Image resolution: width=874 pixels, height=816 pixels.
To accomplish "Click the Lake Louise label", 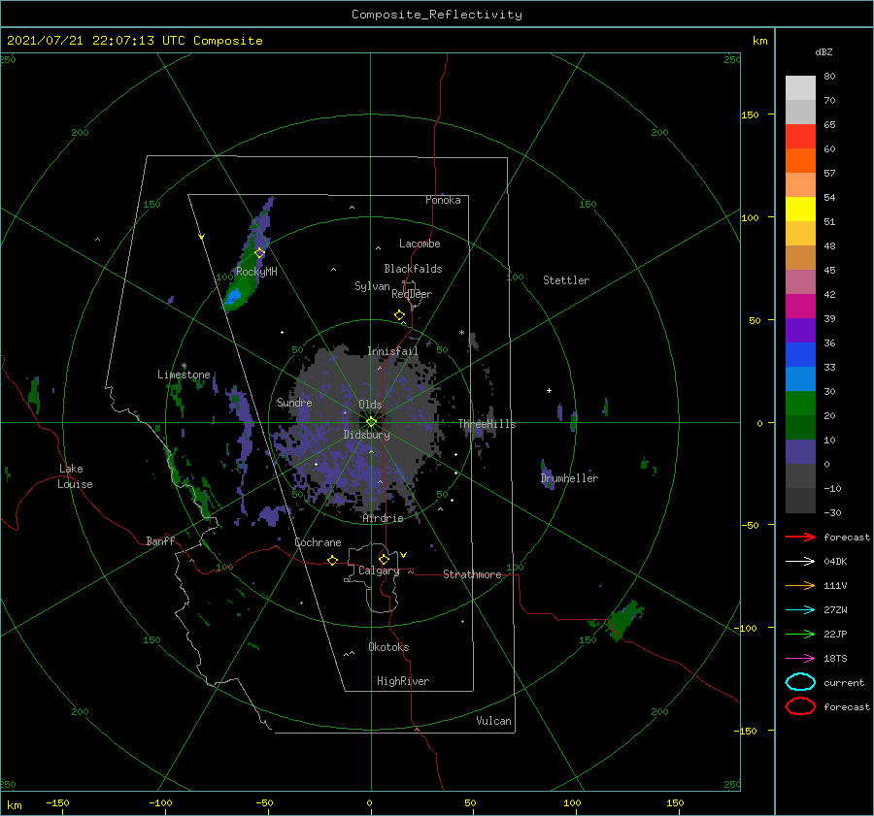I will point(75,476).
